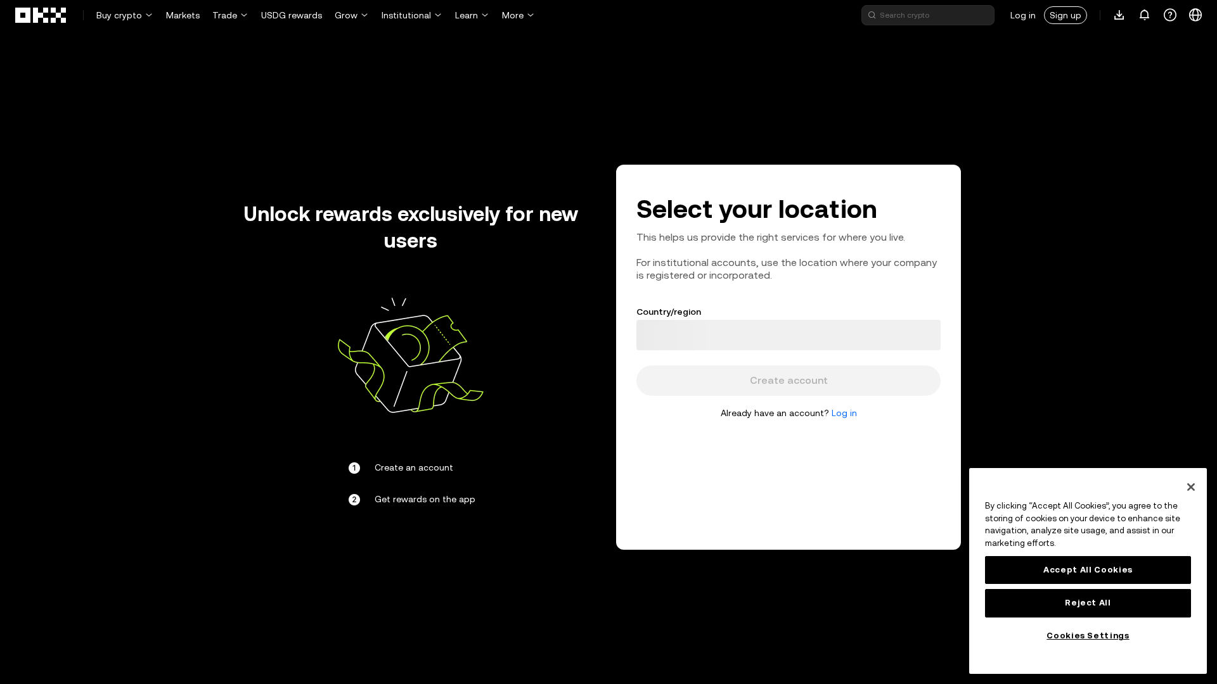Open the notifications bell
Screen dimensions: 1217x684
click(1144, 15)
